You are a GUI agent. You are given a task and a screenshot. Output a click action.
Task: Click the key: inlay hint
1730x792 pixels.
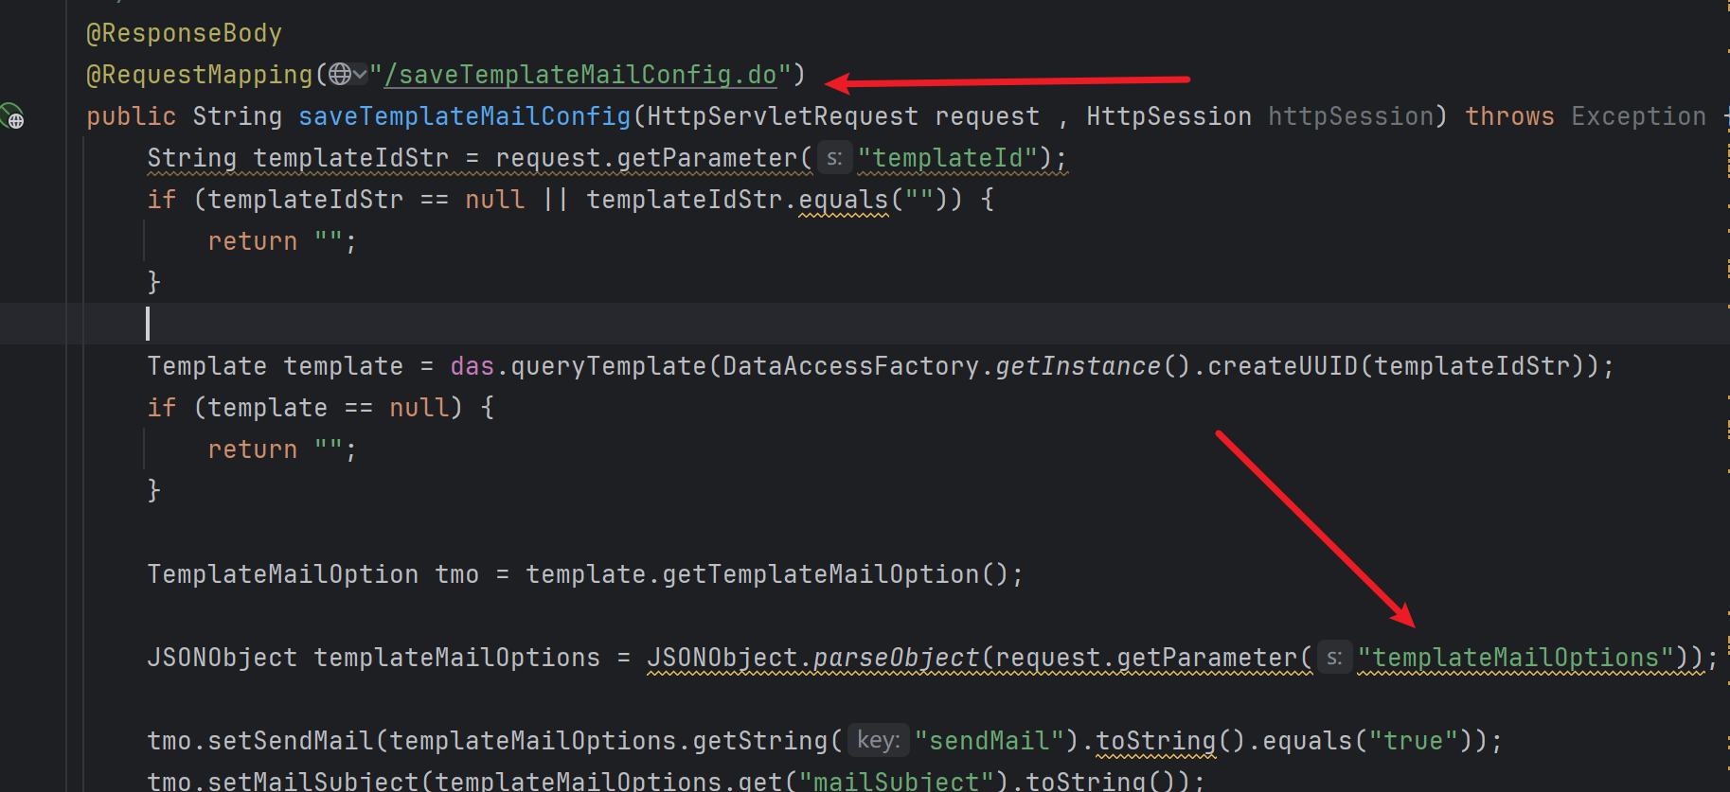point(879,741)
